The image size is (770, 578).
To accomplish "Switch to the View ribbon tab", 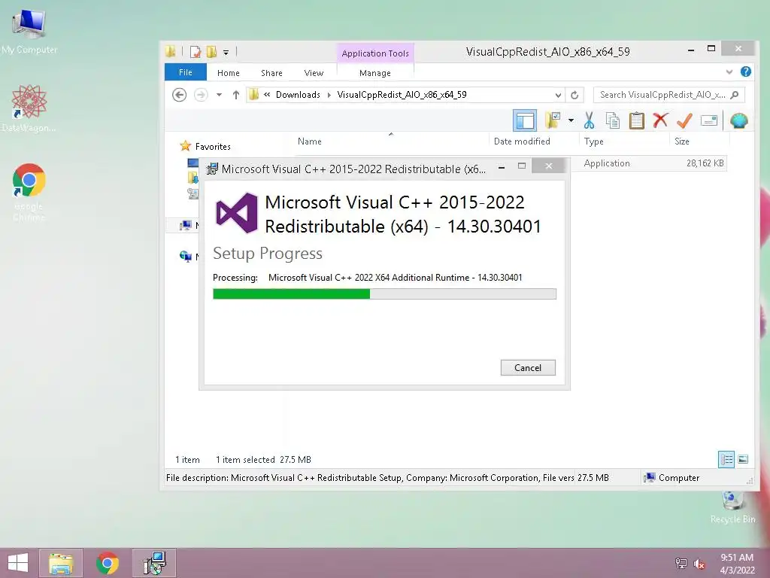I will tap(314, 73).
